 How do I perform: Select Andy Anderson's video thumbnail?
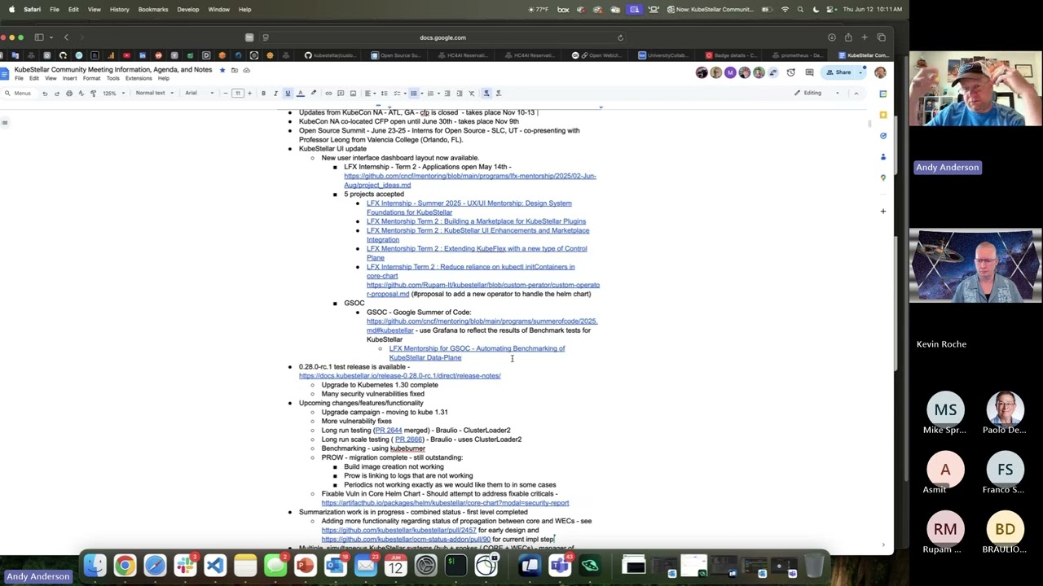[x=975, y=90]
